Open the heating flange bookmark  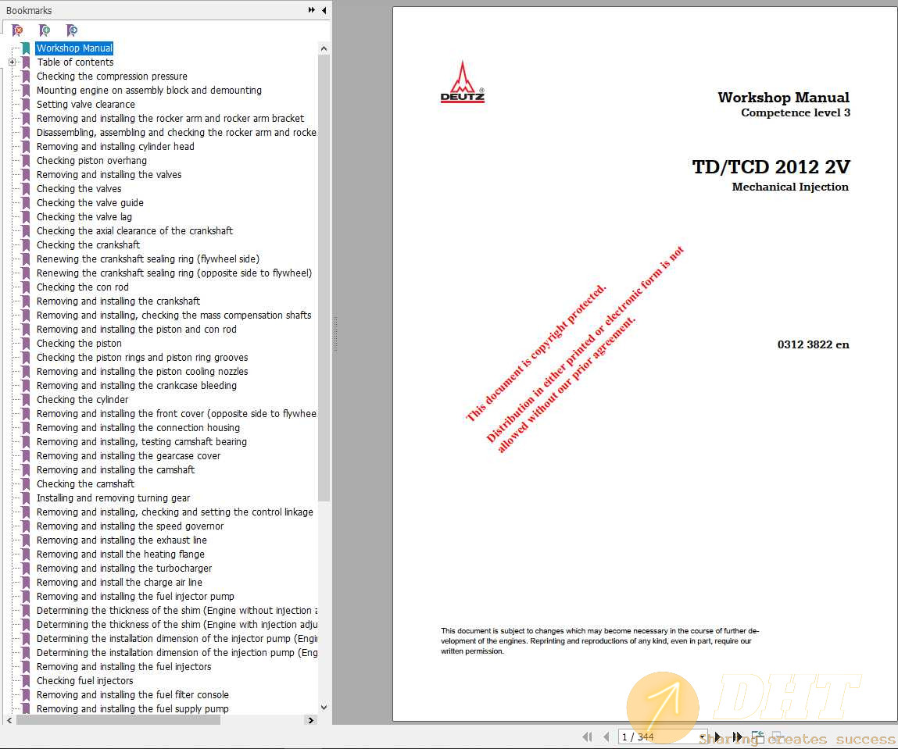pos(120,555)
